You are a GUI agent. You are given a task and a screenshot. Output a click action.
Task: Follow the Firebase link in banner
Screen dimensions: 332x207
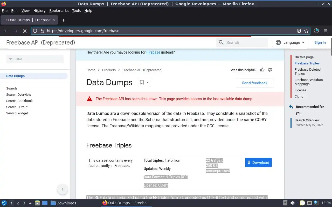(153, 52)
